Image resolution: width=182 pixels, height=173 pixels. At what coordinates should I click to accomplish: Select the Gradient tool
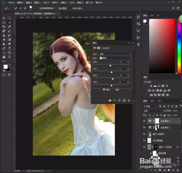9,40
